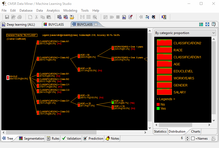
Task: Click the magnifier over grid toolbar icon
Action: [95, 17]
